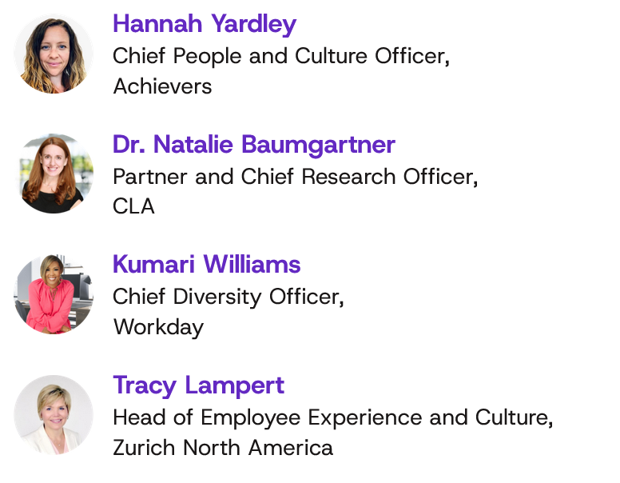The height and width of the screenshot is (483, 620).
Task: Select the Achievers company text
Action: pos(162,86)
